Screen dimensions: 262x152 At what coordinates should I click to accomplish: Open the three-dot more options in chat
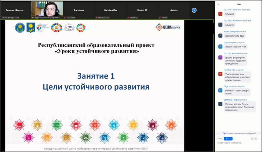pyautogui.click(x=259, y=139)
